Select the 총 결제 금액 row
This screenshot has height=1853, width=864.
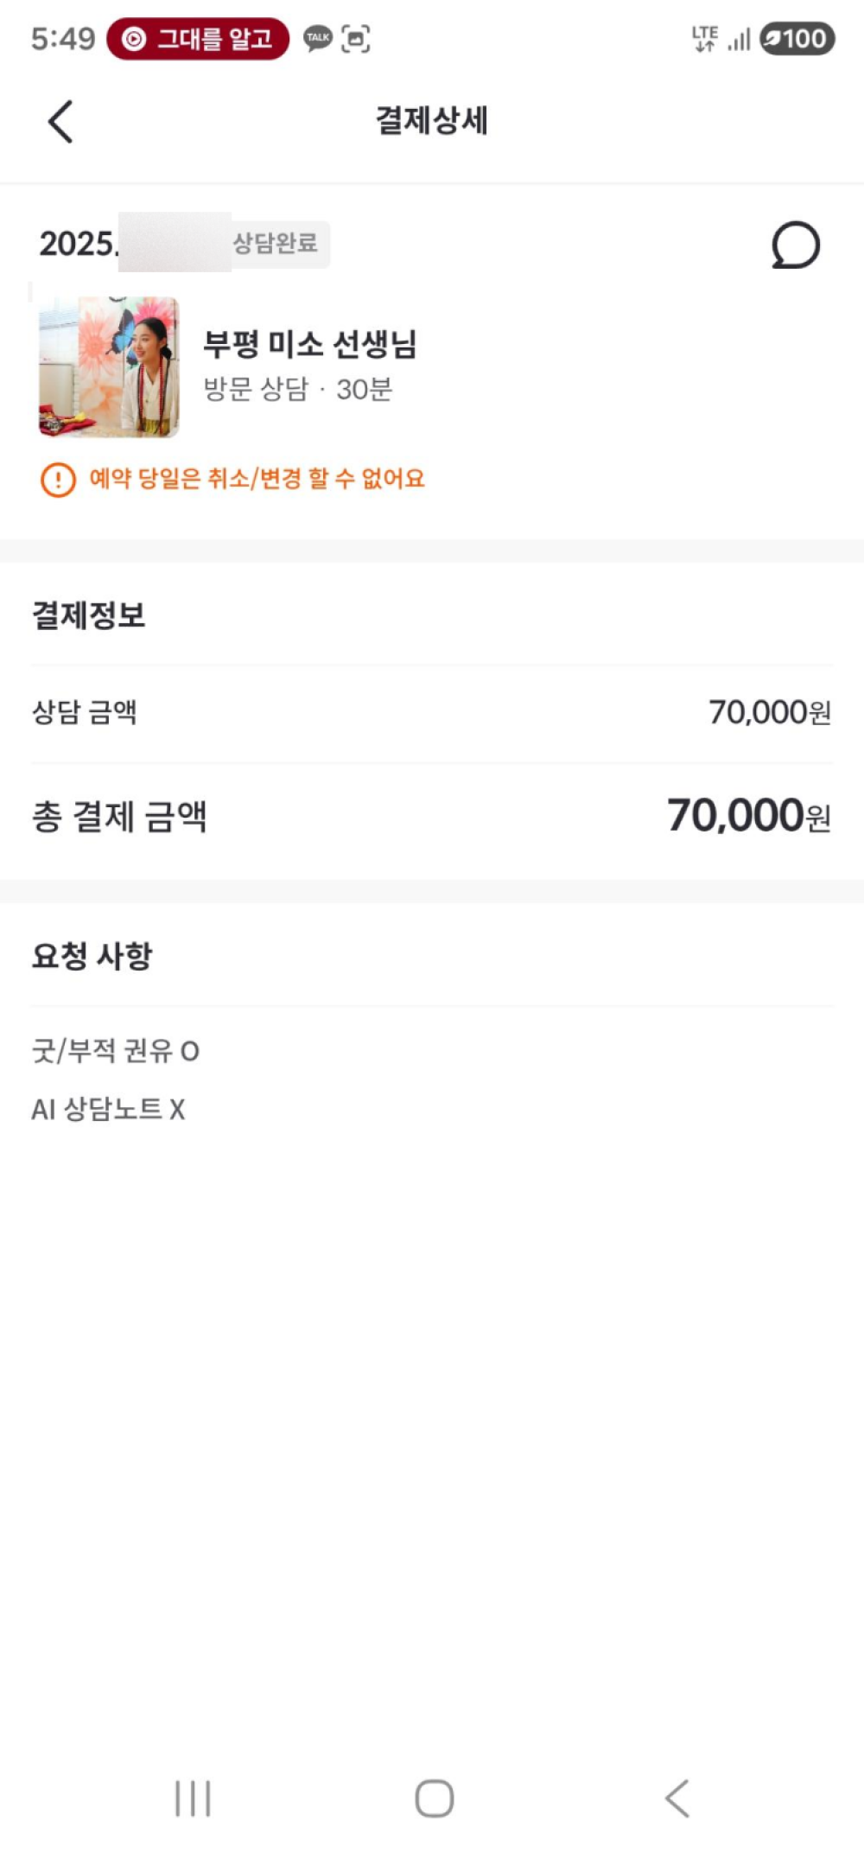click(432, 817)
